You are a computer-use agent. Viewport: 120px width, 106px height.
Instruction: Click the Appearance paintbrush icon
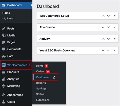point(4,95)
